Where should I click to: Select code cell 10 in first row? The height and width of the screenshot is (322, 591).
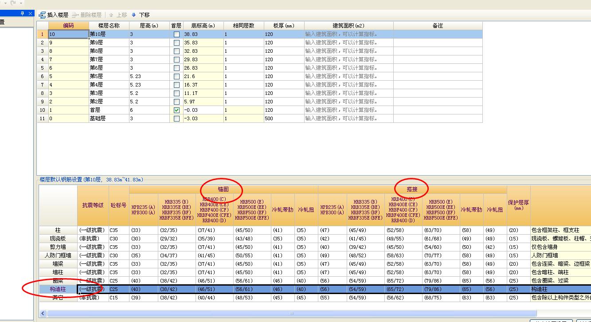point(69,34)
